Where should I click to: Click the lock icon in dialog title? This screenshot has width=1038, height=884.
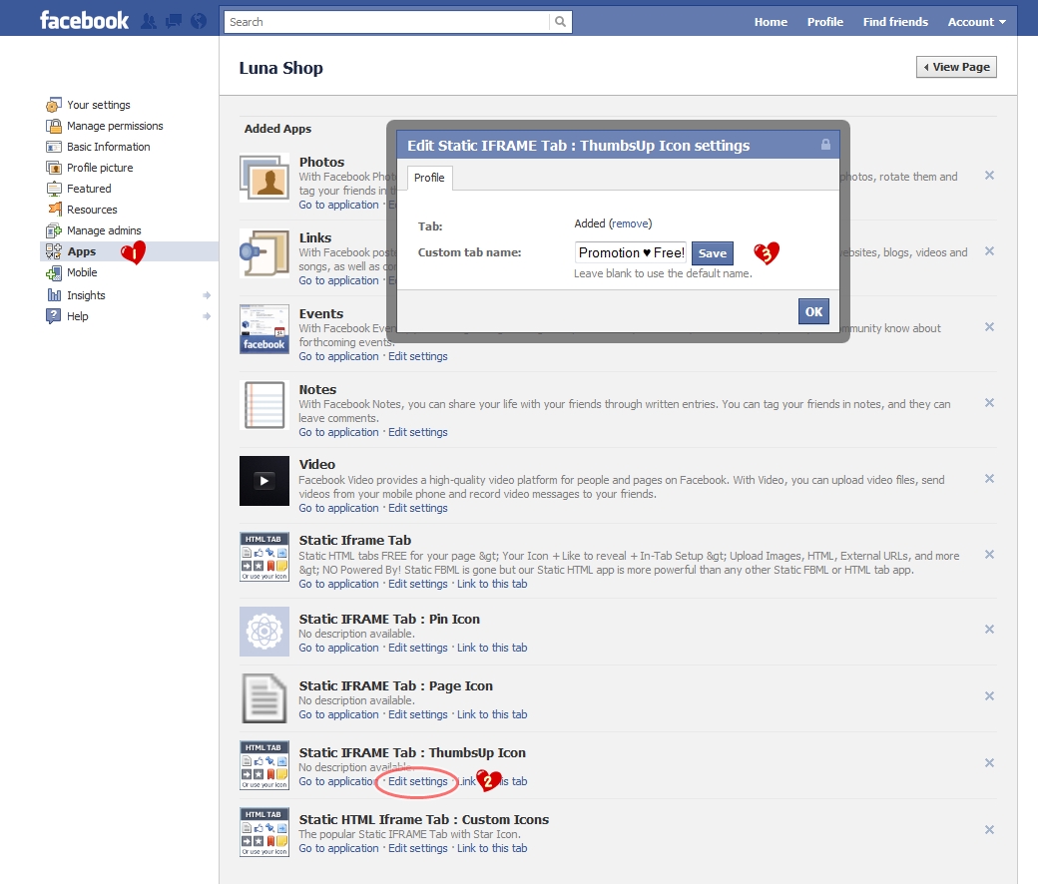(x=825, y=145)
